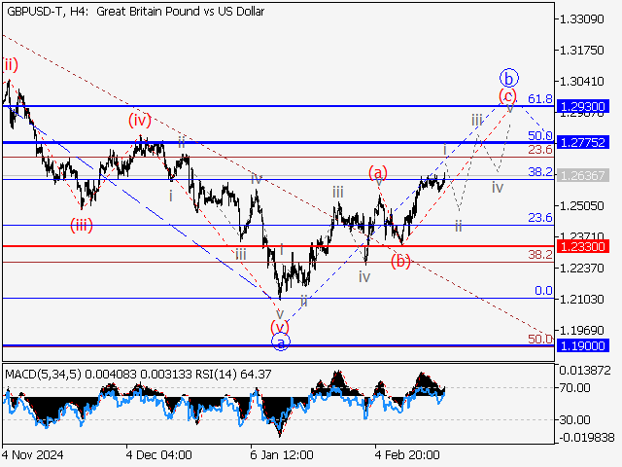Click the 1.19000 blue price level label
The width and height of the screenshot is (622, 467).
(x=583, y=345)
